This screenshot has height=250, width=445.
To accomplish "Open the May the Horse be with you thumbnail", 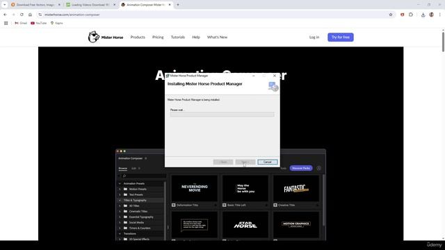I will [245, 188].
